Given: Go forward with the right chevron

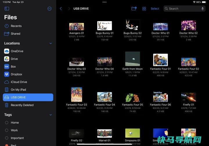Looking at the screenshot, I should point(69,9).
